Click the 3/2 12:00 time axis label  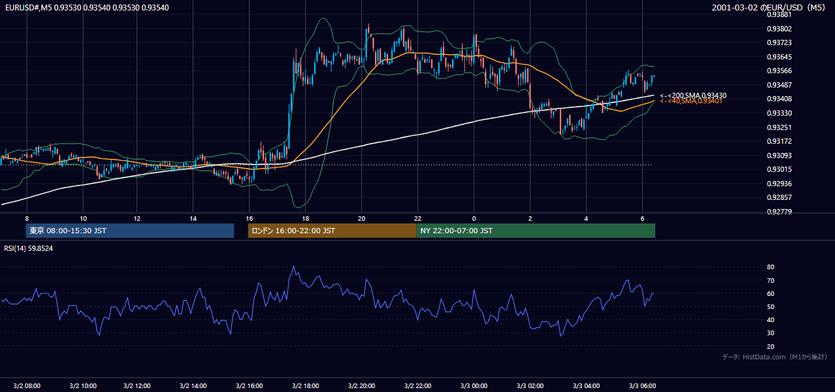137,386
